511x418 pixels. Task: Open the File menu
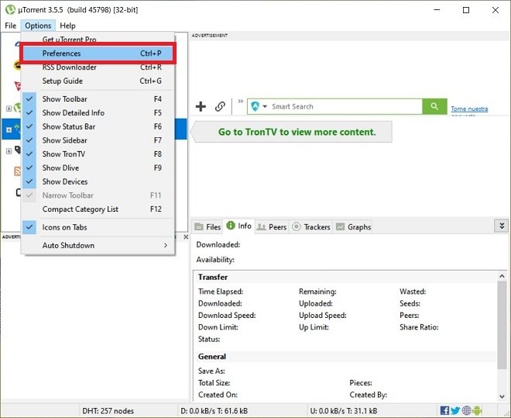[10, 26]
